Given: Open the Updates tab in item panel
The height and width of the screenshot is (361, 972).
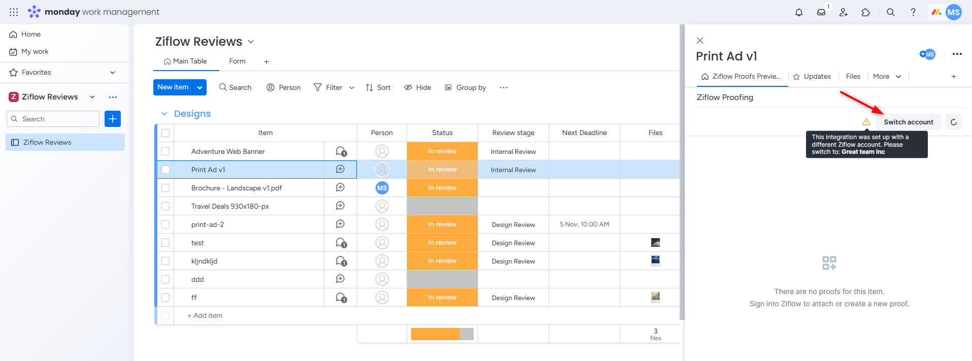Looking at the screenshot, I should [x=812, y=77].
